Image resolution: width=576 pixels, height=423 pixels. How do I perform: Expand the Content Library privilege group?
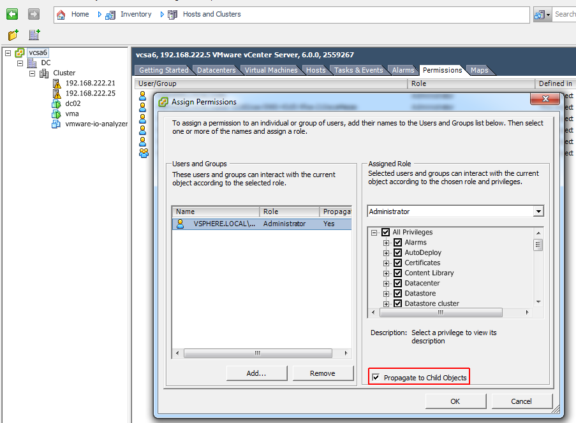386,273
